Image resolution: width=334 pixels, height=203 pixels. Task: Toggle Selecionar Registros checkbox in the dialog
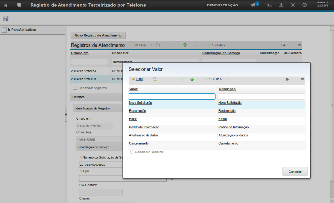click(132, 152)
